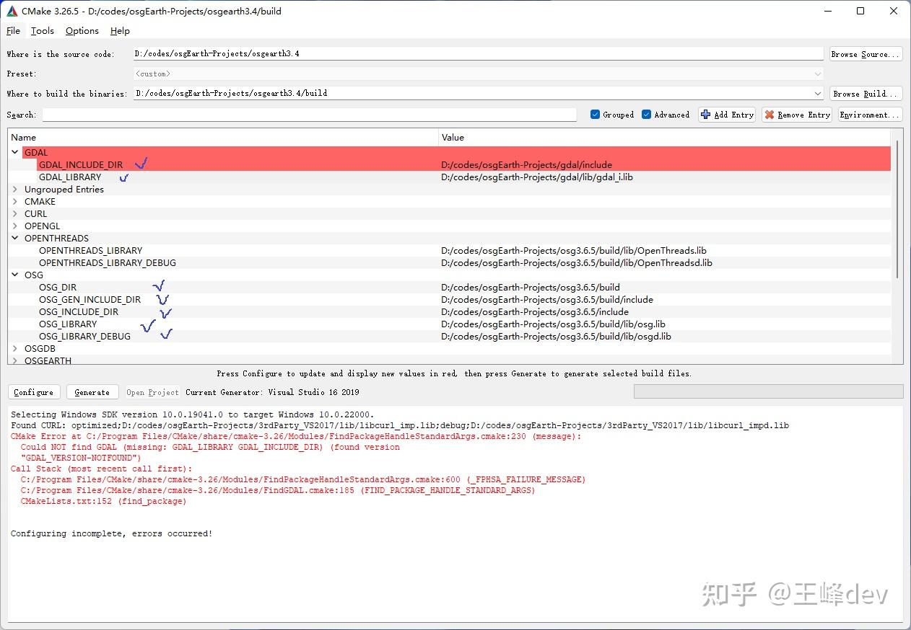Screen dimensions: 911x630
Task: Click the 'Could NOT find GDAL' error line
Action: (x=210, y=447)
